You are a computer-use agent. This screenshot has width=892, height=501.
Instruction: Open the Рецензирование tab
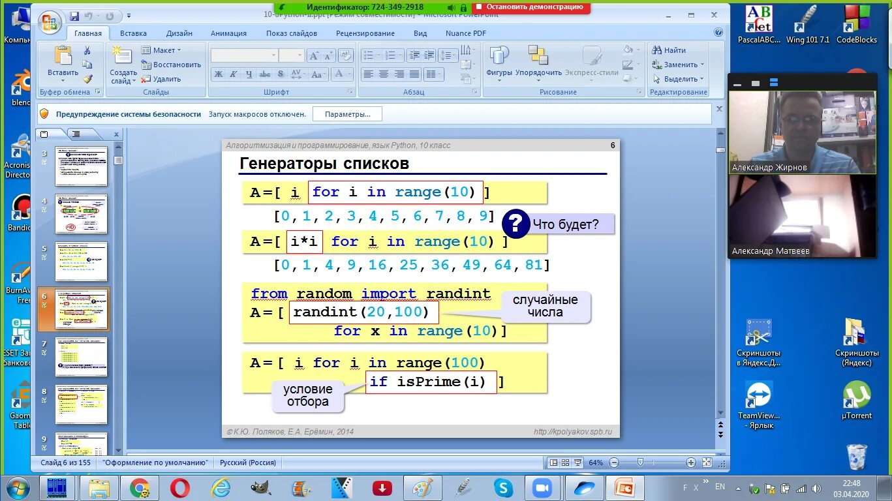pyautogui.click(x=365, y=33)
